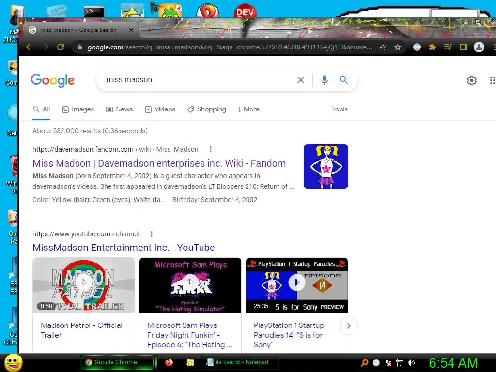
Task: Open options for the Fandom result
Action: 211,149
